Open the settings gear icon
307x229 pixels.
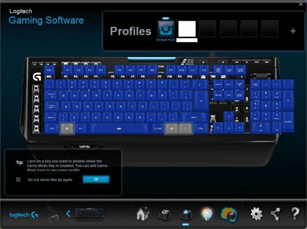point(256,213)
